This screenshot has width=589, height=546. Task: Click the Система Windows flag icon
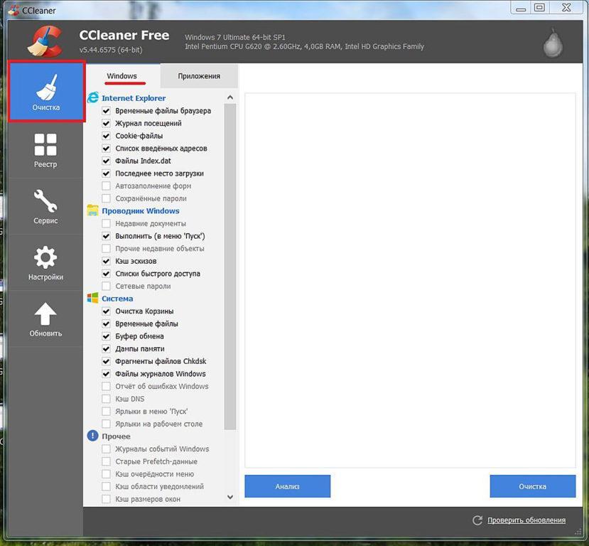(x=93, y=299)
